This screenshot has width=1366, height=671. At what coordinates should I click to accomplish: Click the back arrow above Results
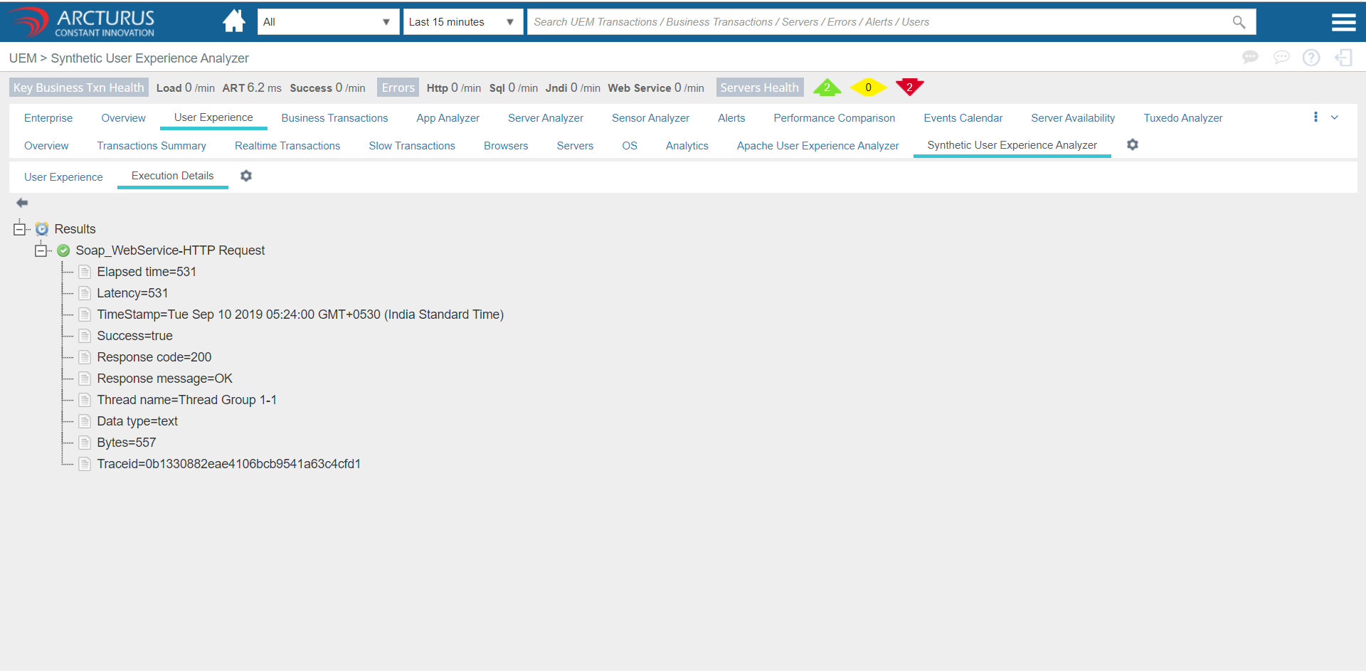[x=22, y=203]
